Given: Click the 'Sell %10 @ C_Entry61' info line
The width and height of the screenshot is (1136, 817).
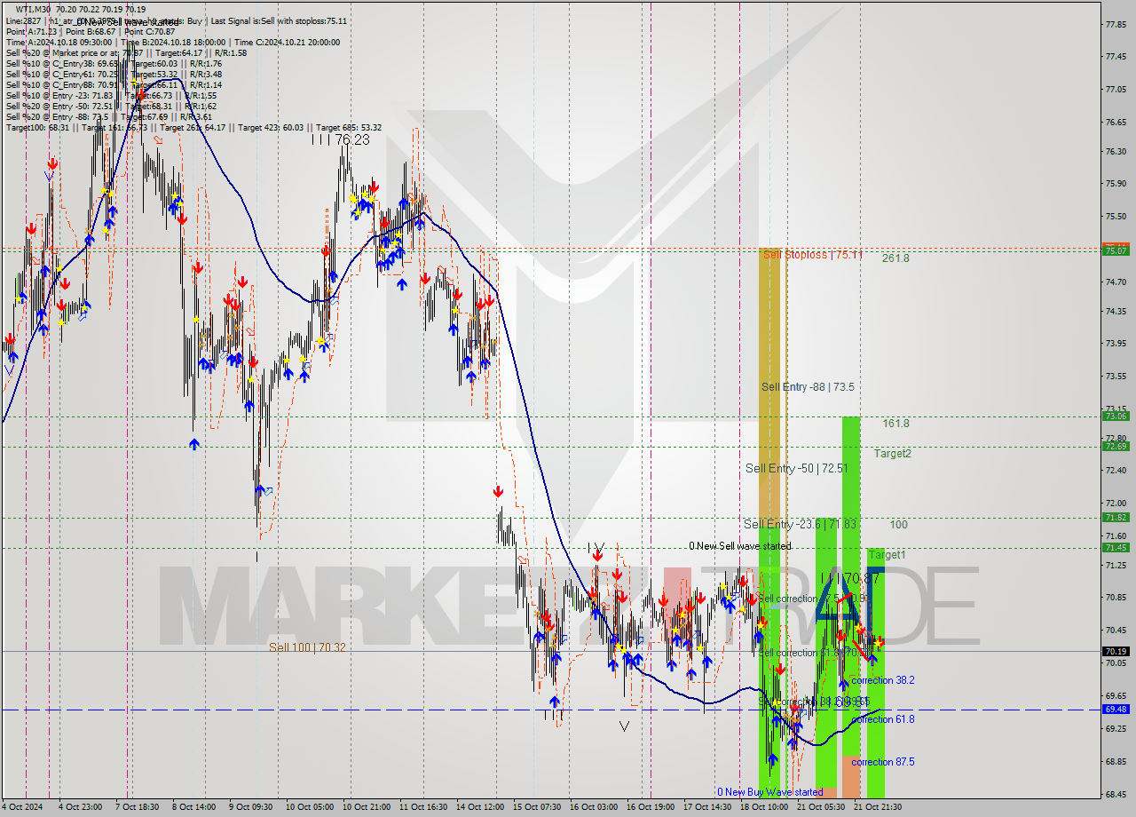Looking at the screenshot, I should click(114, 75).
